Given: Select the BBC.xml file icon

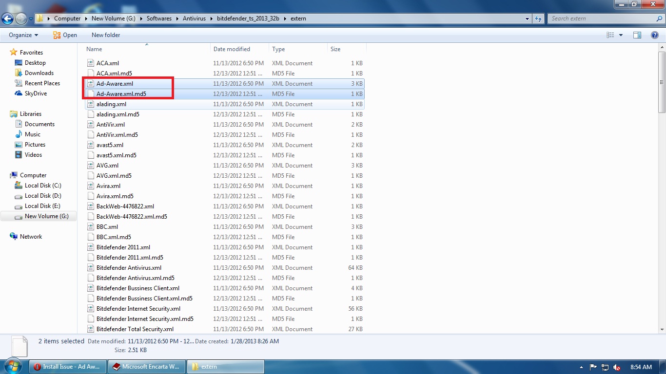Looking at the screenshot, I should (90, 227).
